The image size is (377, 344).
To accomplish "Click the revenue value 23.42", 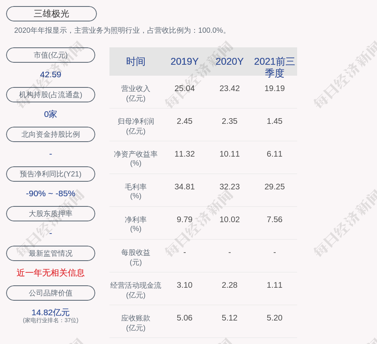I will (x=229, y=88).
